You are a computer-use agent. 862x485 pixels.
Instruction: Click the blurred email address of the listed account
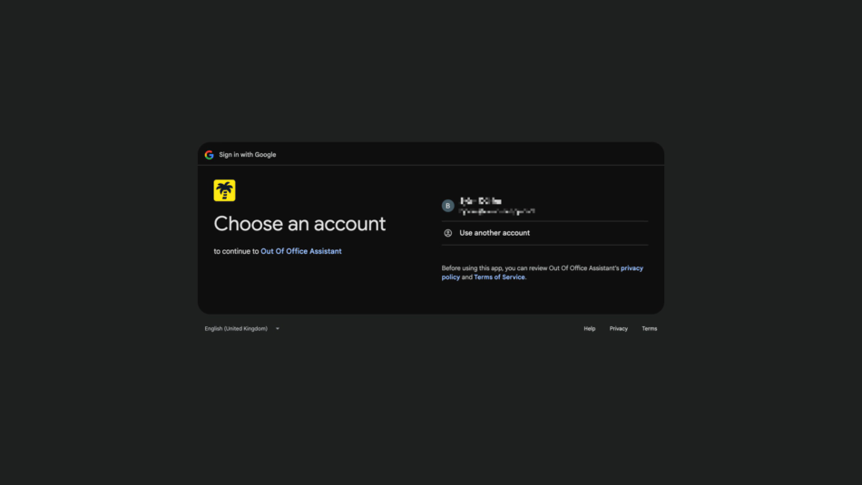click(x=497, y=211)
